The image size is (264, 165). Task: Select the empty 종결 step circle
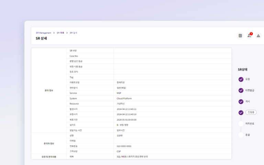click(241, 135)
